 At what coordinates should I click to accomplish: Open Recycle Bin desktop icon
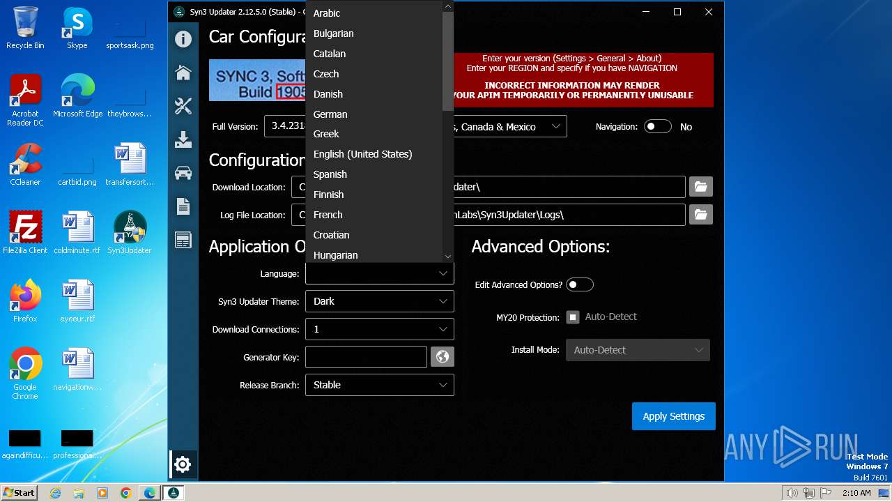[x=25, y=28]
